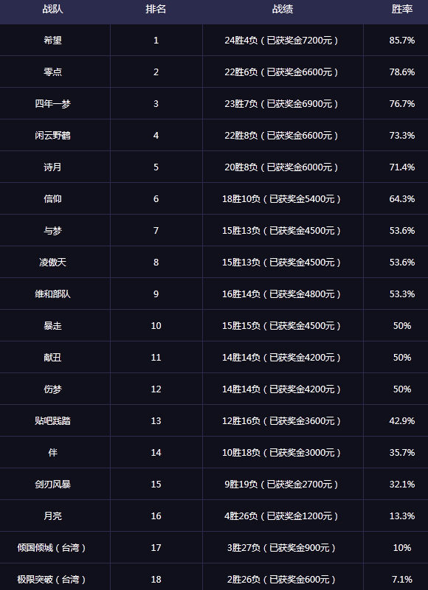Click the 85.7% win rate cell
Viewport: 428px width, 590px height.
[x=401, y=41]
